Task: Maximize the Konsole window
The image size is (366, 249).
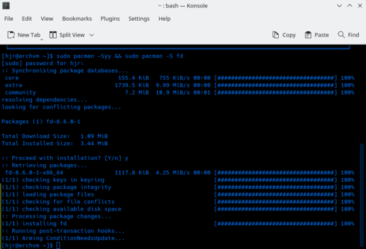Action: 350,6
